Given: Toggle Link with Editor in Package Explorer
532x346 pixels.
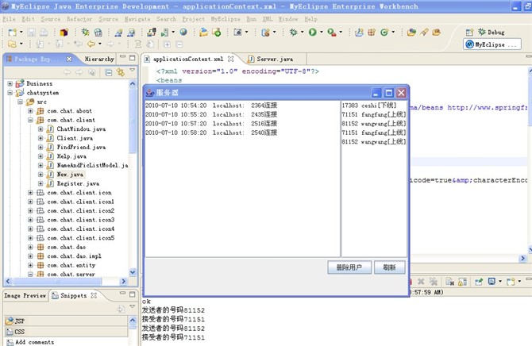Looking at the screenshot, I should point(121,72).
